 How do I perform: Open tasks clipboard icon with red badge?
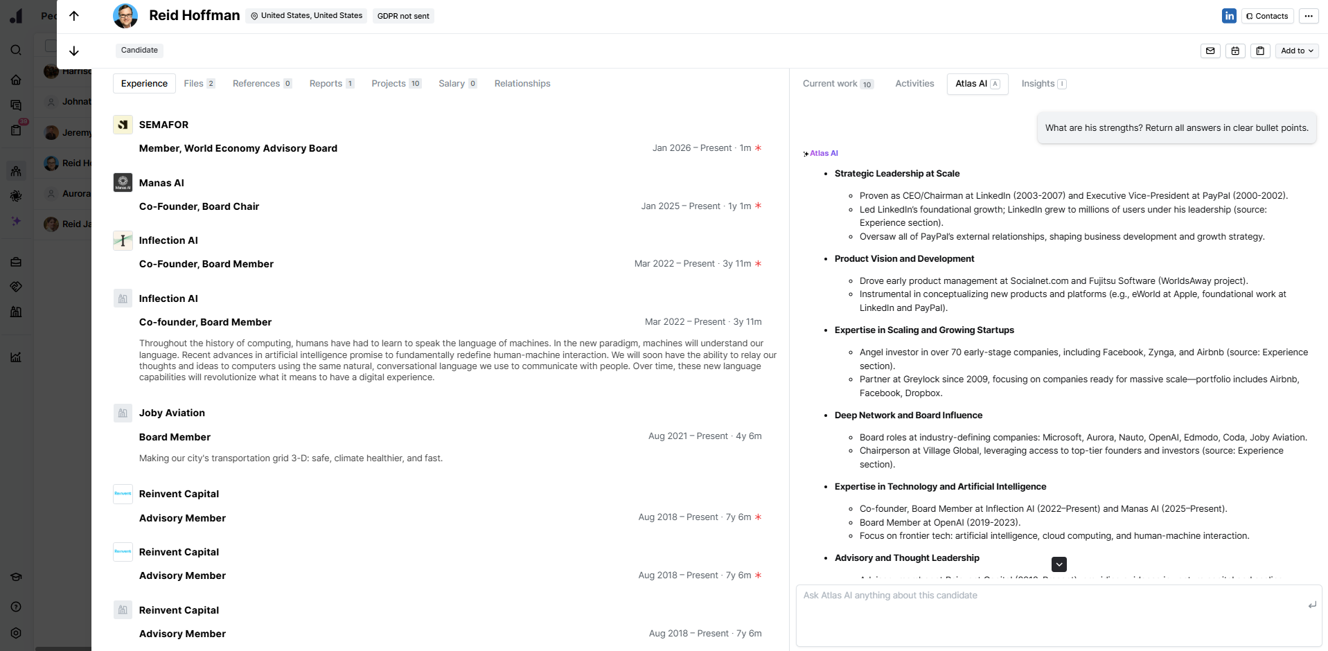coord(16,130)
